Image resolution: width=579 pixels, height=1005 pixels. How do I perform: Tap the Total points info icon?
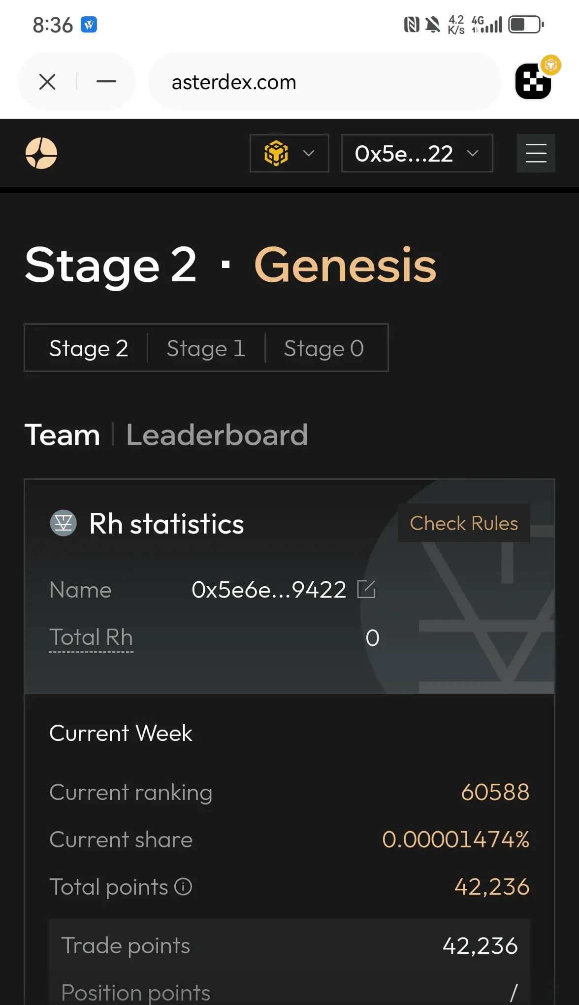183,887
